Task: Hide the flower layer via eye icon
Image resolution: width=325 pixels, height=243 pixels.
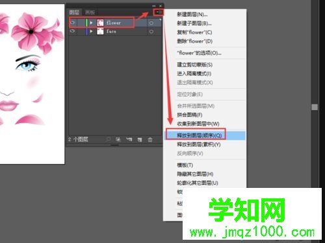Action: (73, 22)
